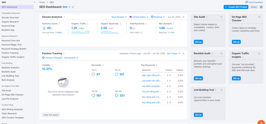Screen dimensions: 266x124
Task: Click the Top 20 progress ring
Action: 93,95
